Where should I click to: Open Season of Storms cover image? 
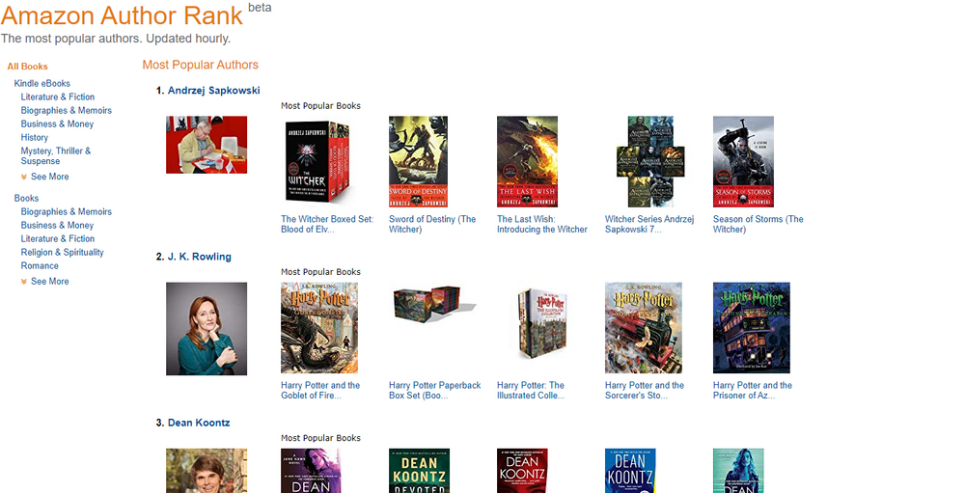[x=743, y=161]
